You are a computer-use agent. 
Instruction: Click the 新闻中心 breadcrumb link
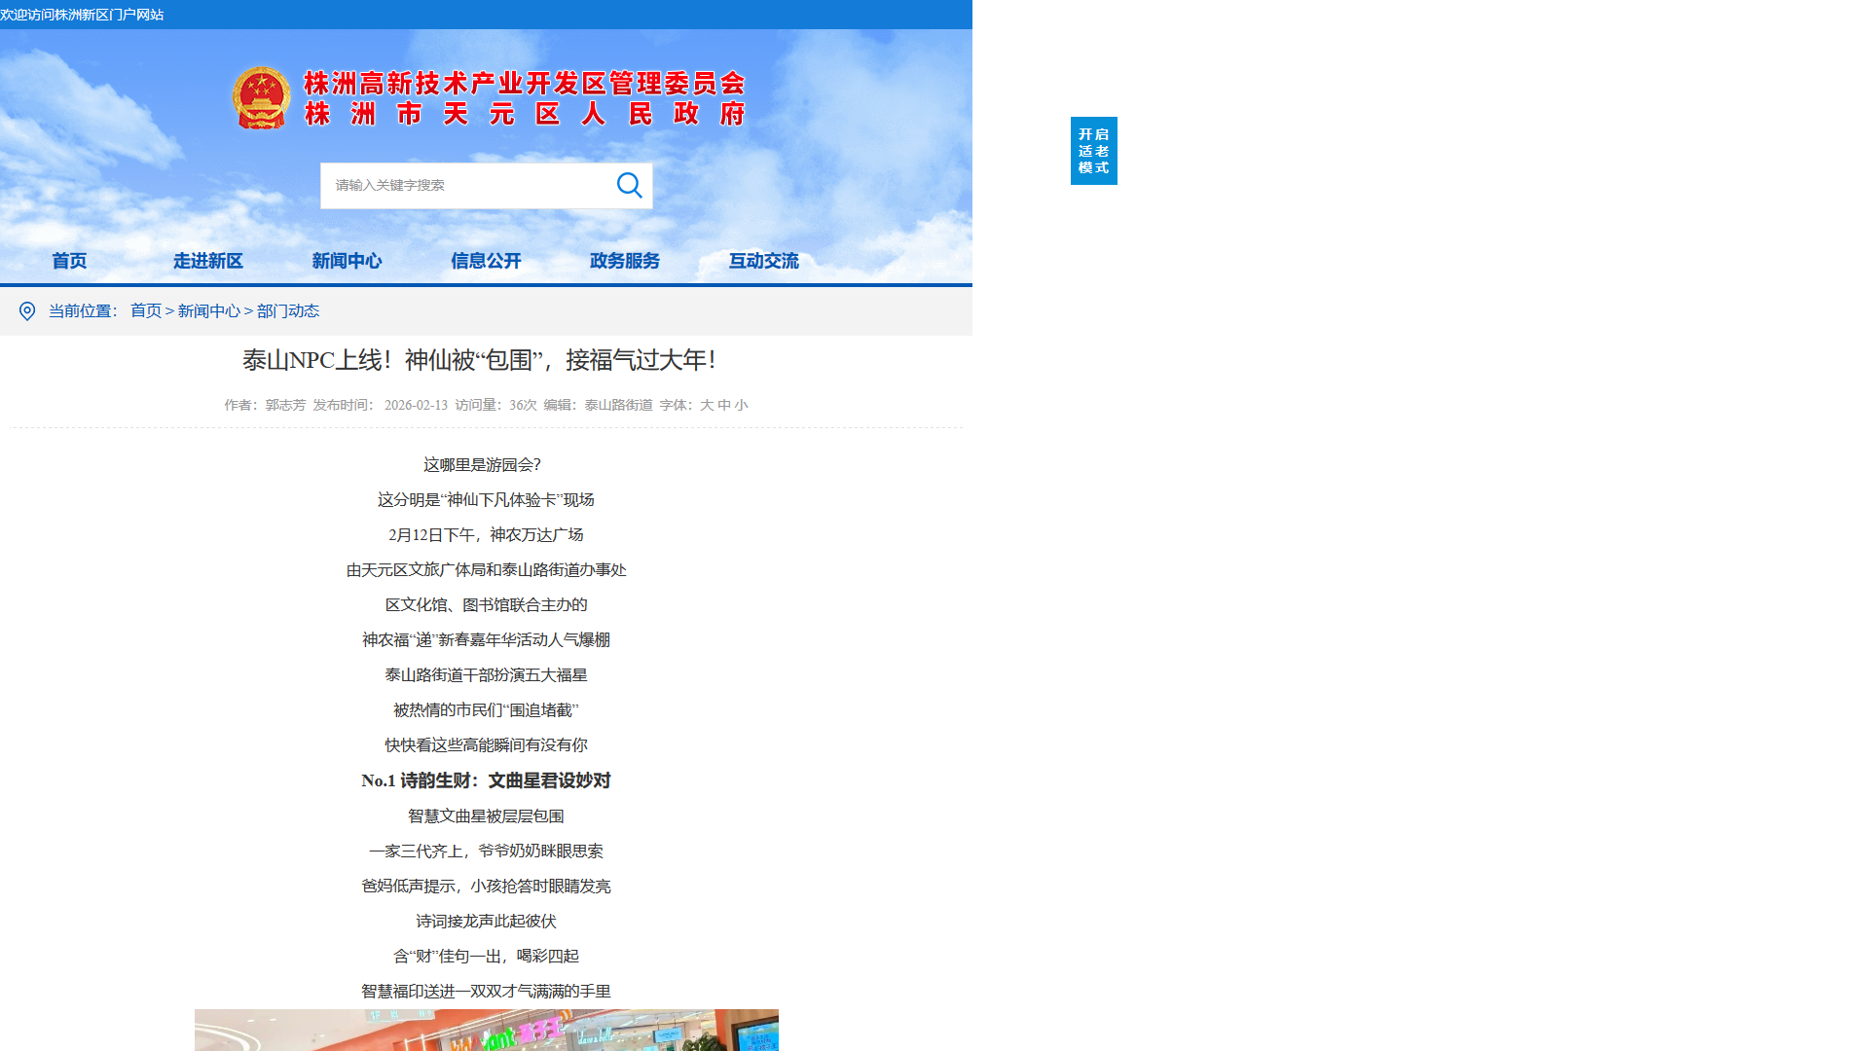point(208,311)
